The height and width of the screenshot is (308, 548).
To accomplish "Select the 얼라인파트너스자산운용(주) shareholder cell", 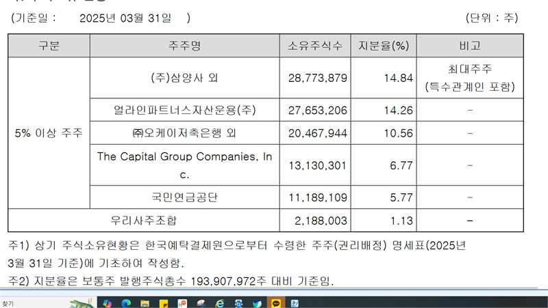I will coord(185,109).
